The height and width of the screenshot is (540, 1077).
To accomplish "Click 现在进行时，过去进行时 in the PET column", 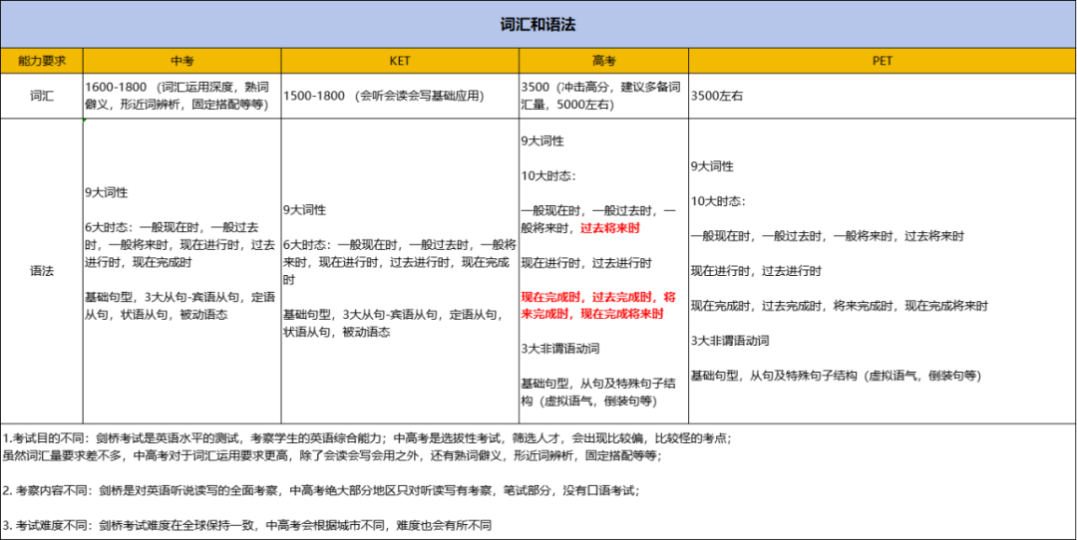I will point(756,271).
